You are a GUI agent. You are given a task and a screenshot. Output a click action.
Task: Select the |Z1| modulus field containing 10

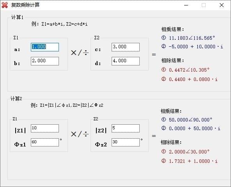click(45, 128)
